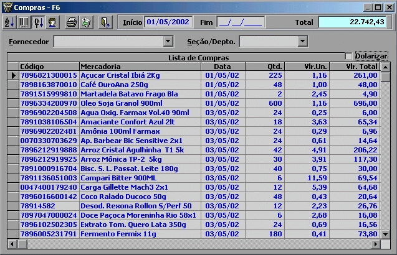Image resolution: width=397 pixels, height=255 pixels.
Task: Click the Compras window title icon
Action: point(7,7)
